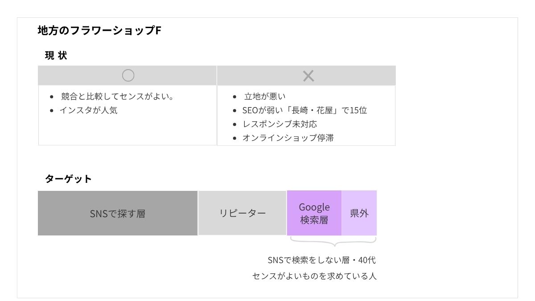
Task: Select the 立地が悪い bullet item
Action: click(265, 96)
